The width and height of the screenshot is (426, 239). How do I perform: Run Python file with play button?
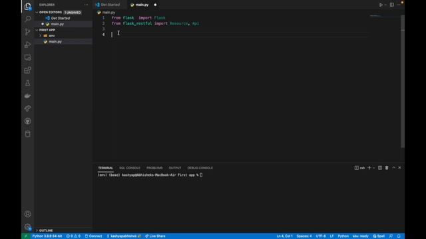click(381, 5)
